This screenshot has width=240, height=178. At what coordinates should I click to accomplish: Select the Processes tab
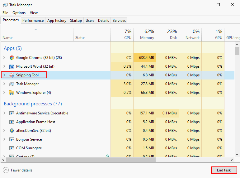[x=11, y=20]
